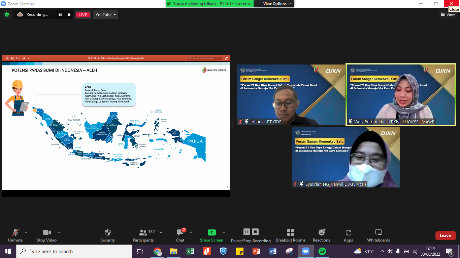This screenshot has height=258, width=460.
Task: Pause recording from top indicator
Action: click(60, 15)
